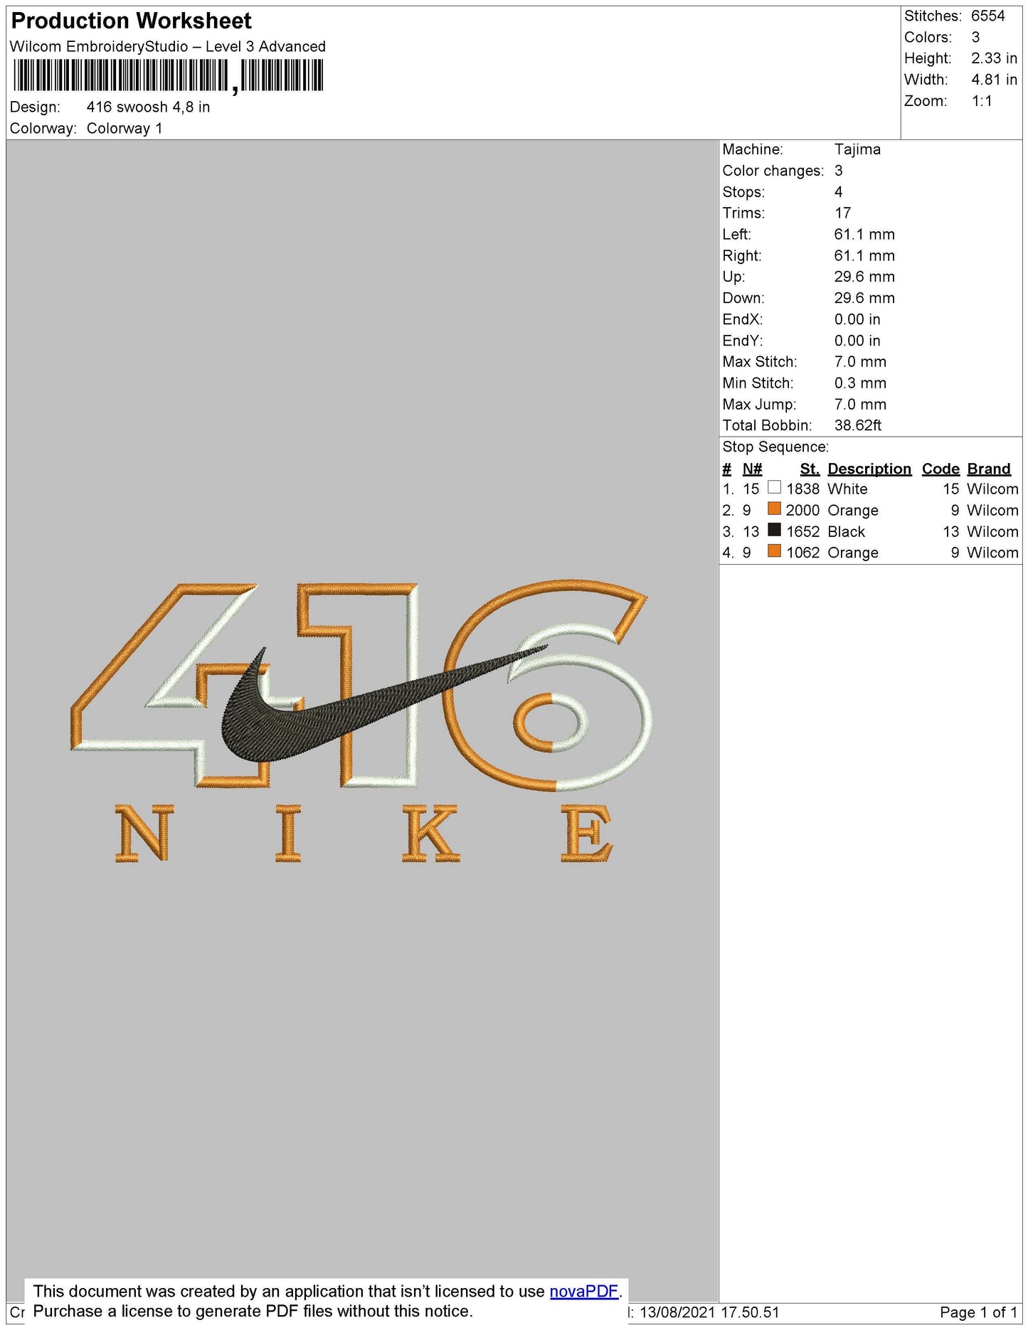Click stitch count '1062' in row 4
Viewport: 1028px width, 1330px height.
tap(803, 553)
